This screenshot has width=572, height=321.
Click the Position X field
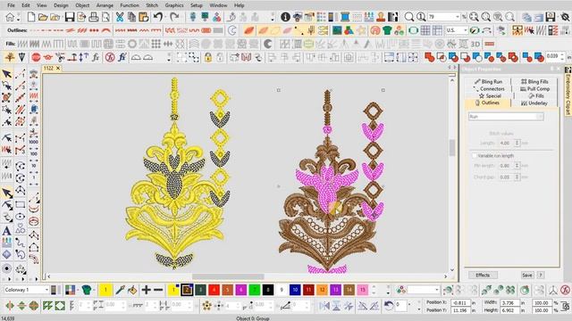coord(460,303)
